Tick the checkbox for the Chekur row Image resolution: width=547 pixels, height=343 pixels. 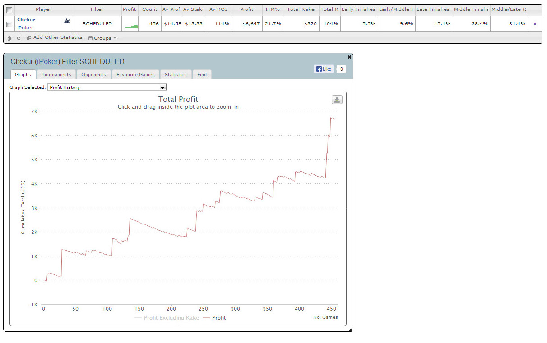[9, 24]
